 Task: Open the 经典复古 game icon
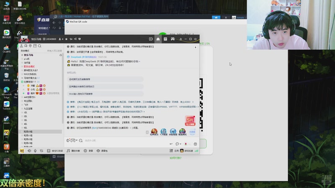tap(154, 132)
